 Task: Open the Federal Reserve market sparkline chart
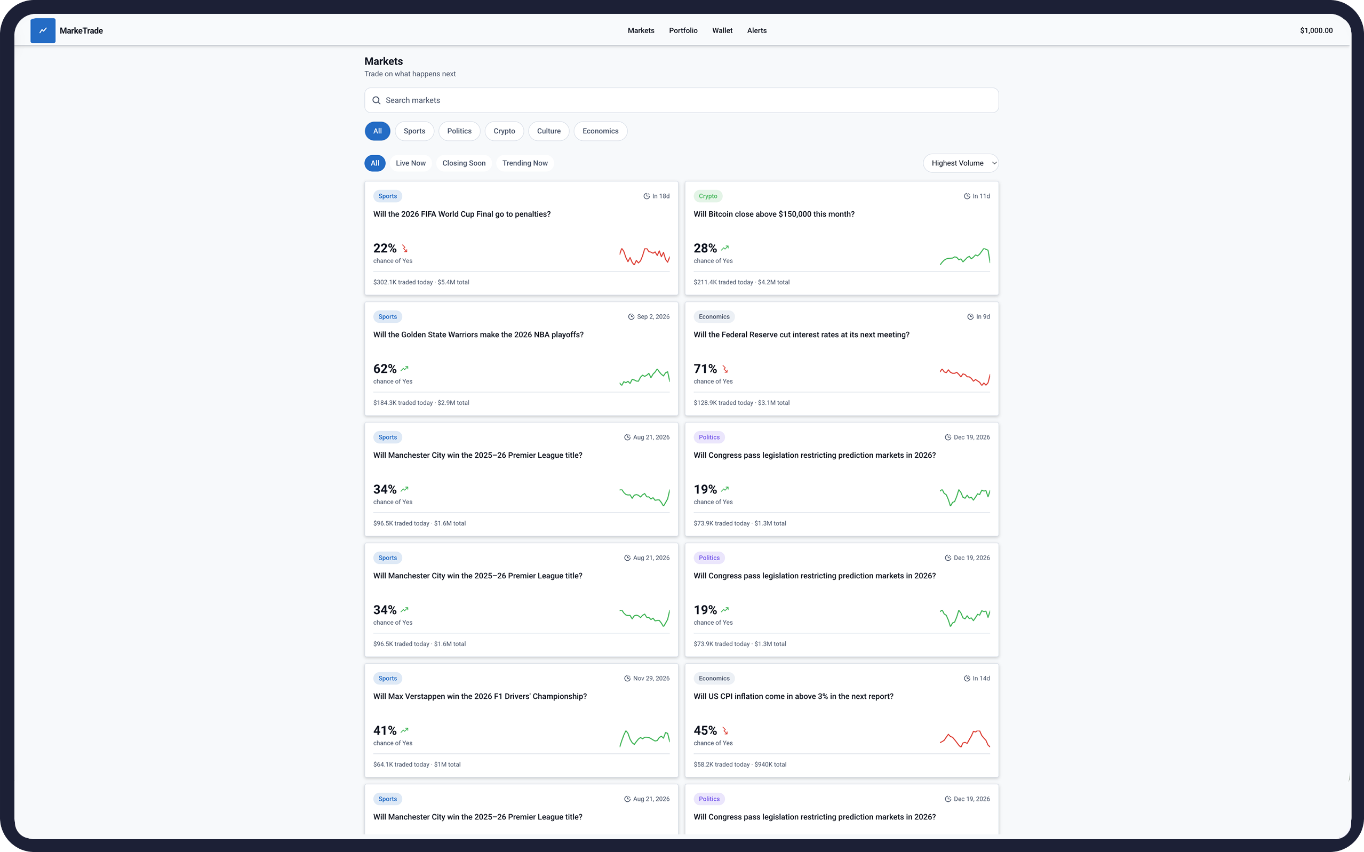tap(964, 377)
